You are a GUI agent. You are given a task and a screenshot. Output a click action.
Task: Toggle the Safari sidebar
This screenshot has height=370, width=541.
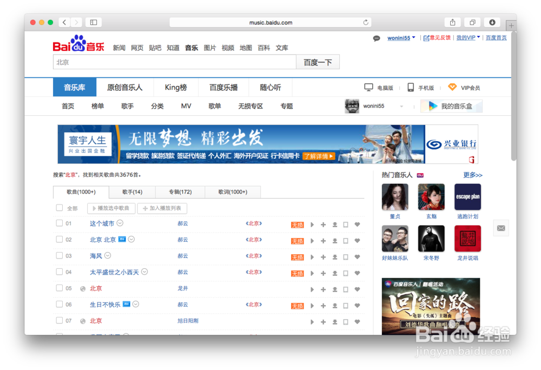pyautogui.click(x=94, y=22)
